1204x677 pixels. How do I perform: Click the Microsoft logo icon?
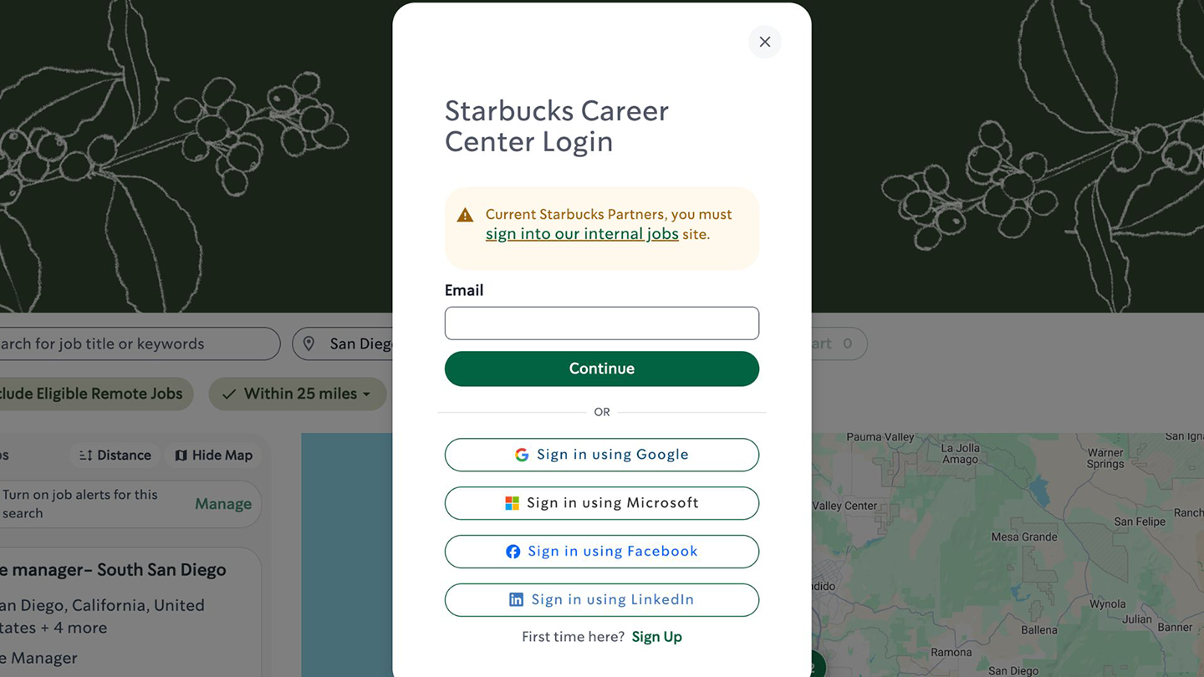click(x=512, y=503)
